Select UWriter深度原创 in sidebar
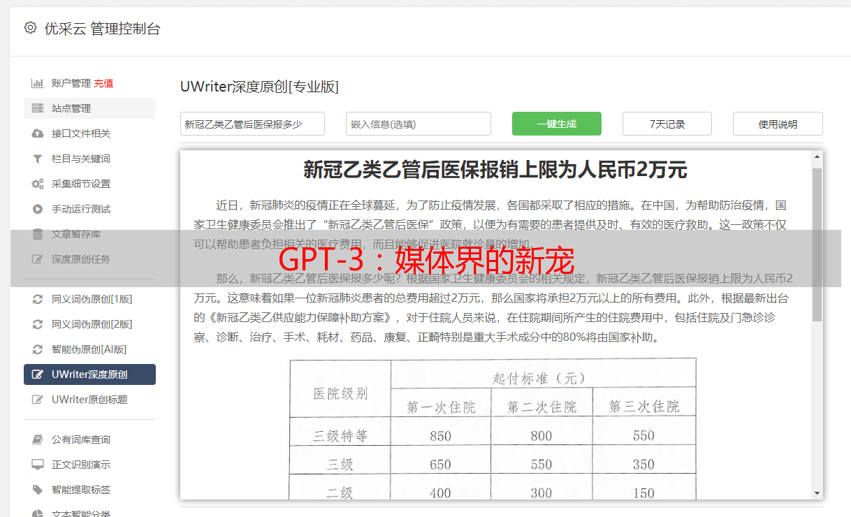851x517 pixels. pos(89,374)
